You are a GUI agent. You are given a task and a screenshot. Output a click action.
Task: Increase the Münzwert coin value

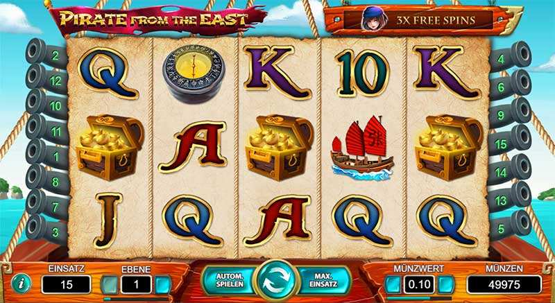click(446, 284)
